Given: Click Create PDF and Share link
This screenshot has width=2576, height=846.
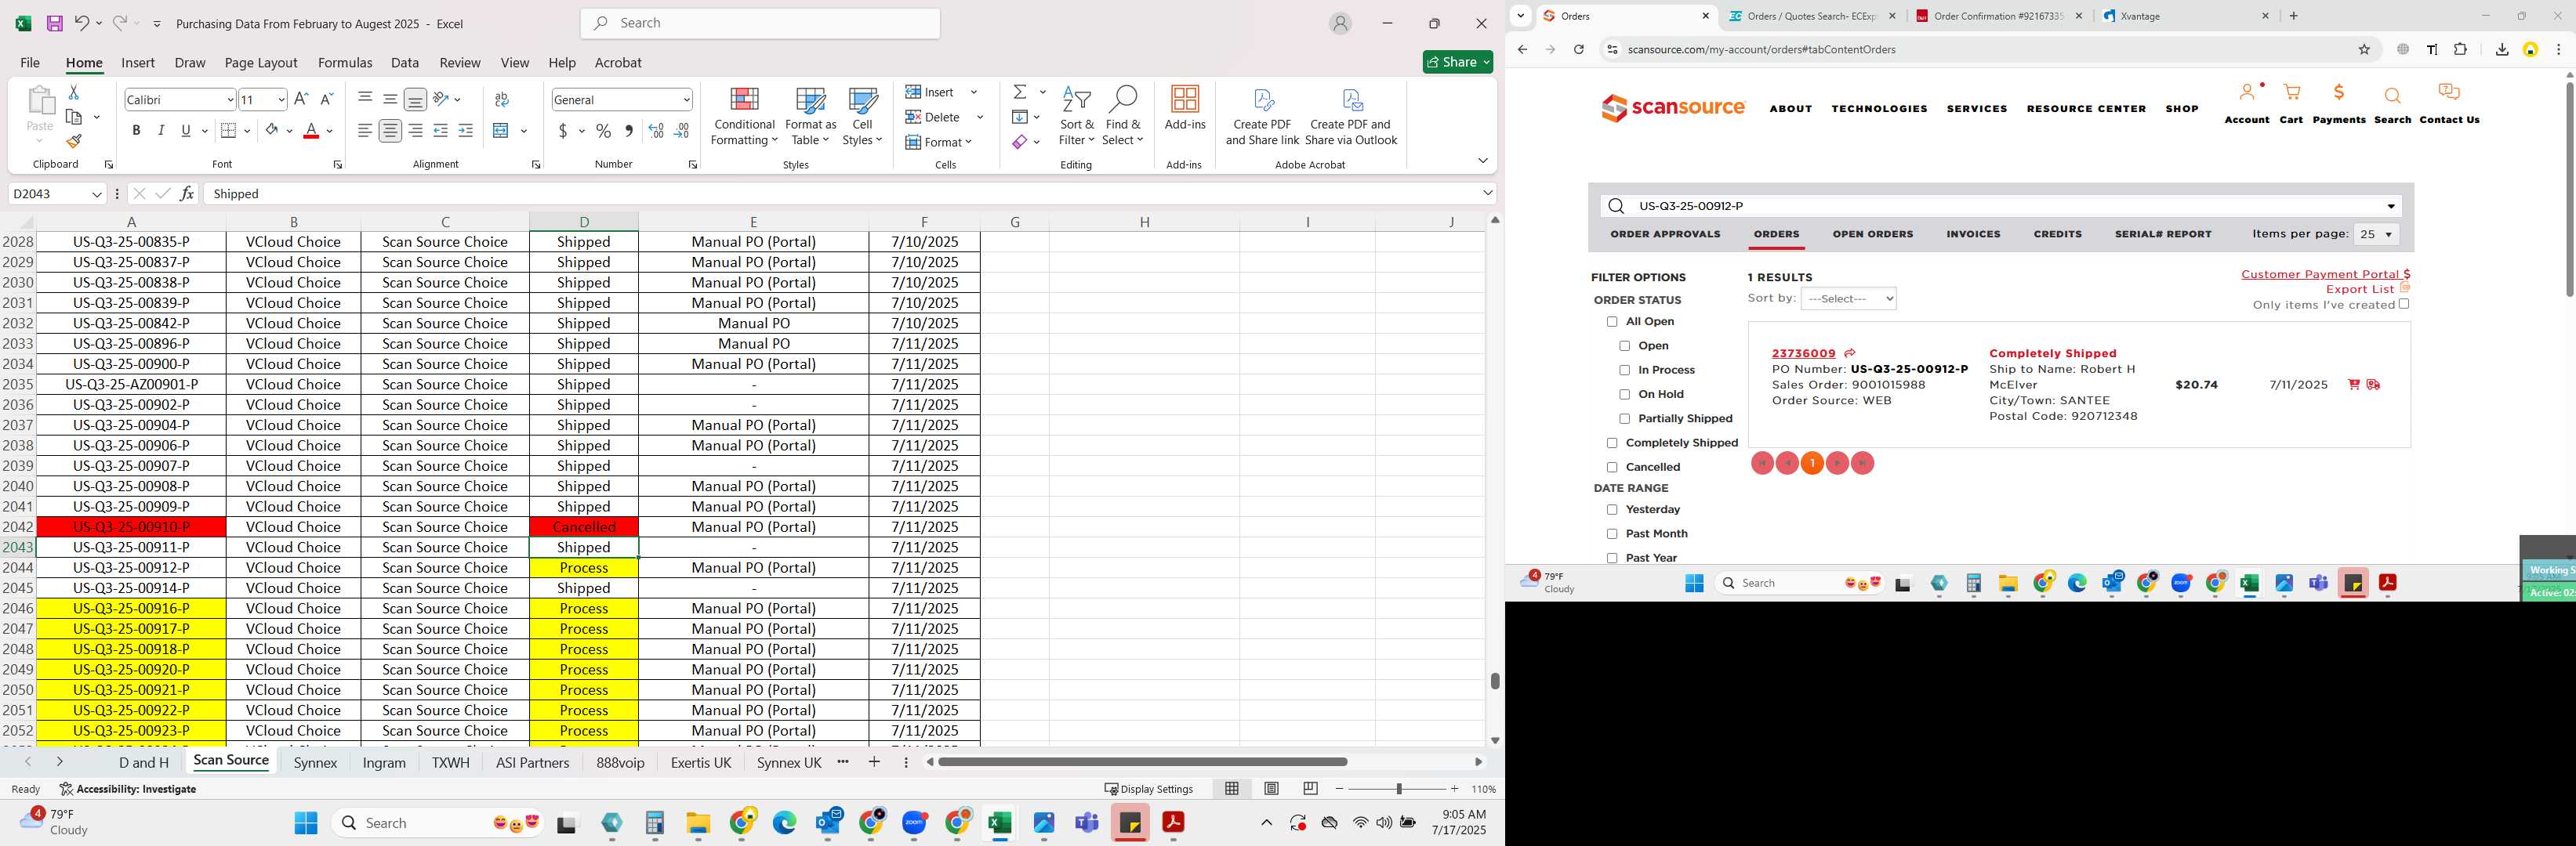Looking at the screenshot, I should 1262,117.
